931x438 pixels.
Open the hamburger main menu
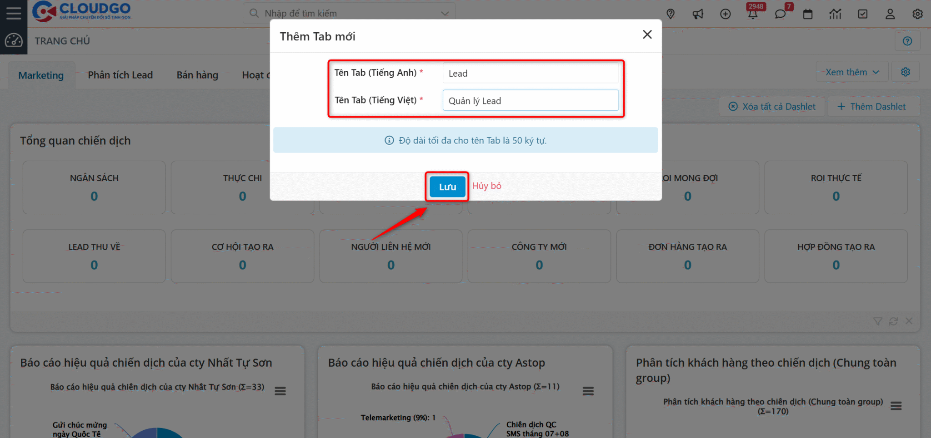pos(14,13)
